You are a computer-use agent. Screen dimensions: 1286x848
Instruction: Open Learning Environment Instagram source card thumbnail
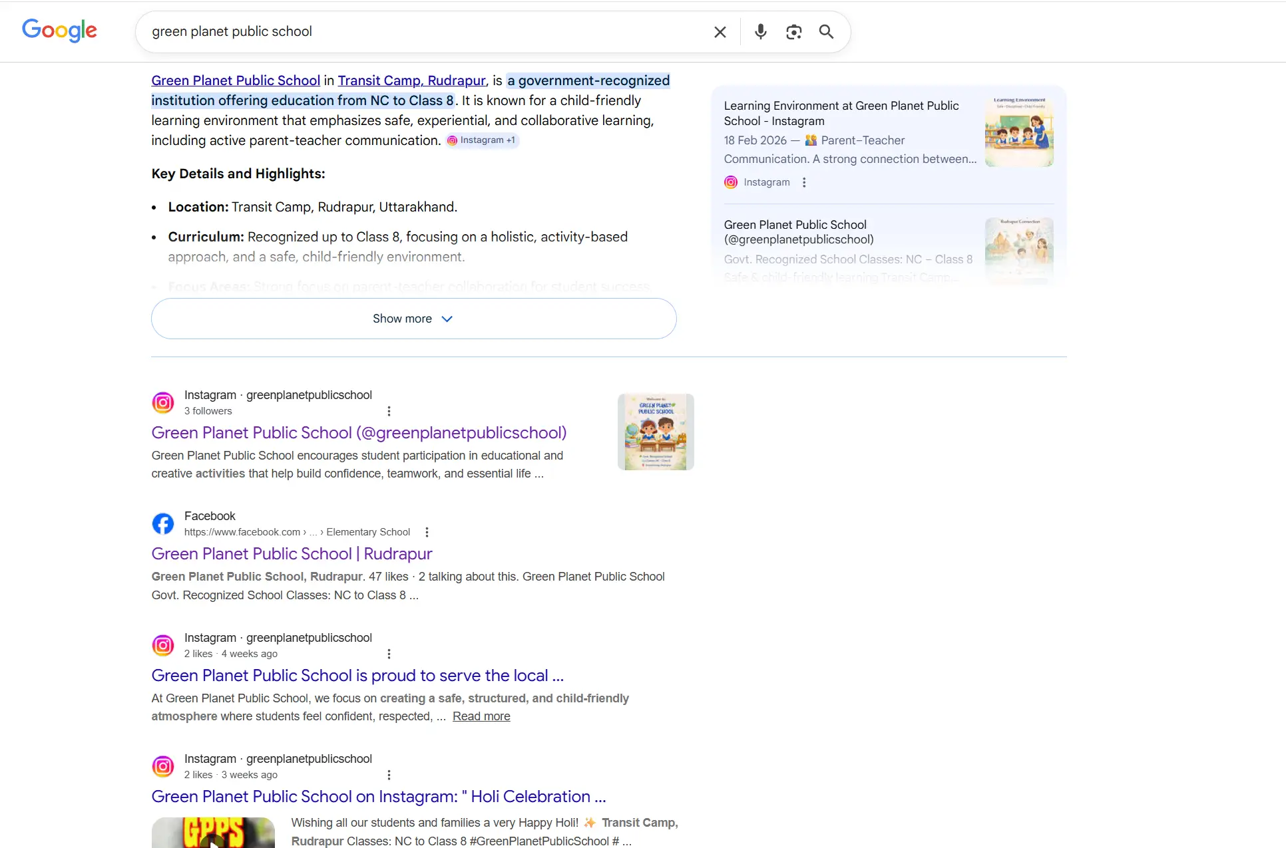pos(1018,132)
